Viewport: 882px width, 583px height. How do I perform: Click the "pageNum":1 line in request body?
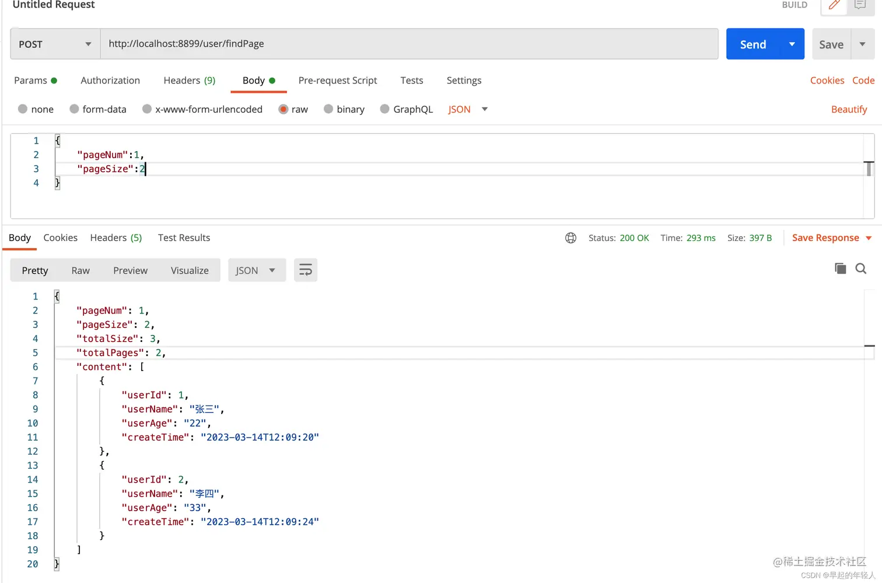click(110, 155)
